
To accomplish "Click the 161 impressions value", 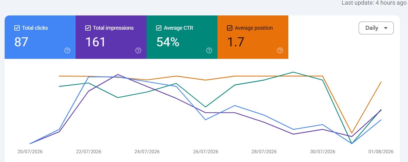I will [95, 42].
